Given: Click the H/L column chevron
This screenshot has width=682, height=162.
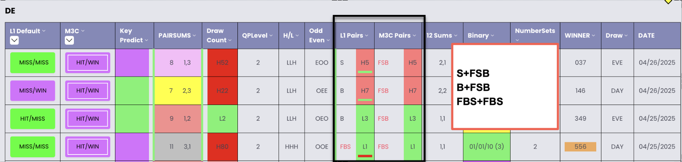Looking at the screenshot, I should 297,35.
